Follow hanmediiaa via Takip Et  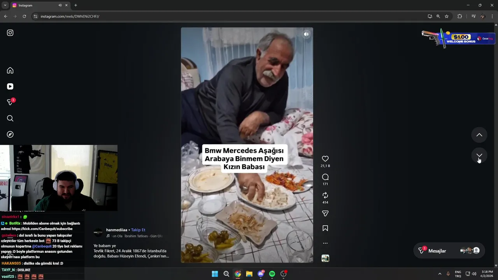[138, 230]
